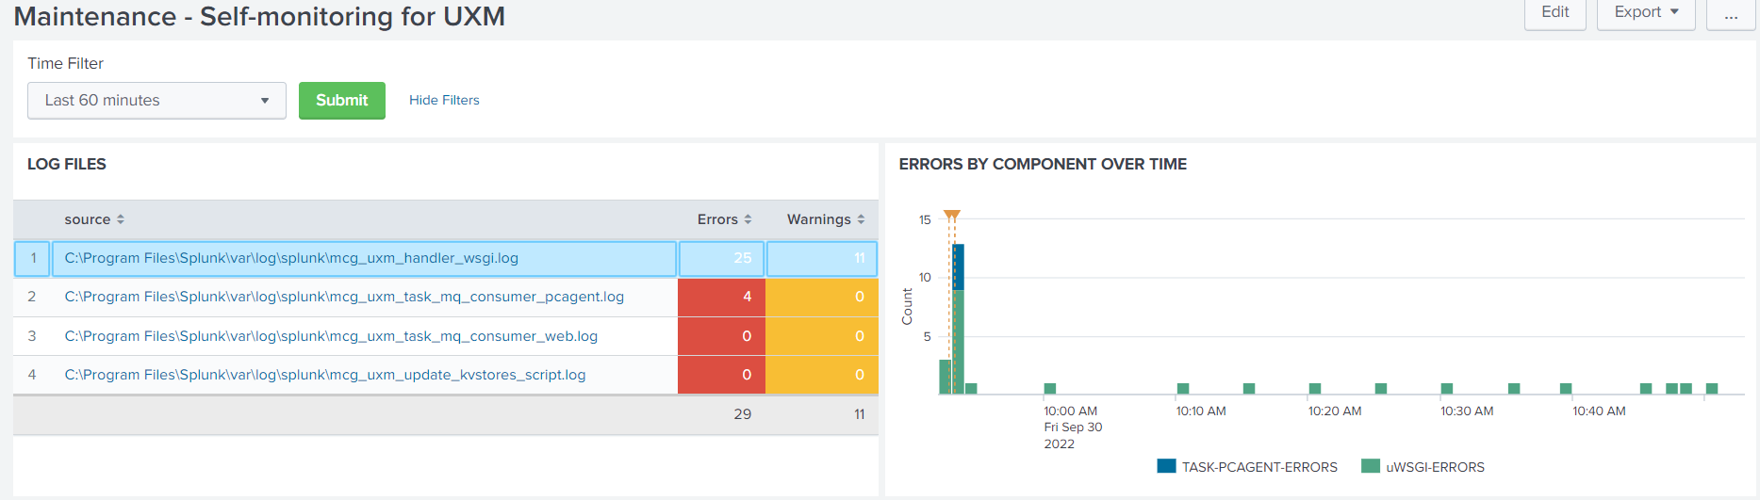Click Warnings cell showing 11 in row 1
This screenshot has width=1760, height=500.
(822, 258)
